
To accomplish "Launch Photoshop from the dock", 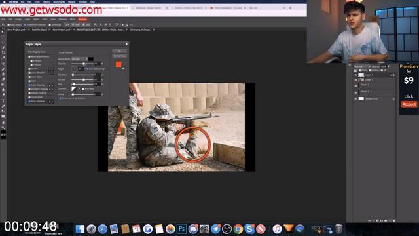I will coord(181,229).
